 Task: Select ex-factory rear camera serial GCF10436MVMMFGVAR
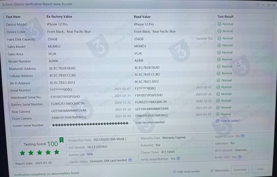69,111
